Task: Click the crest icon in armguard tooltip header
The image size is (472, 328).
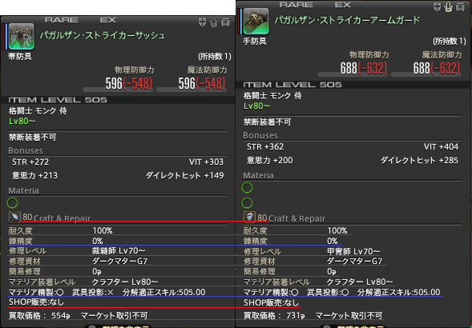Action: click(x=460, y=6)
